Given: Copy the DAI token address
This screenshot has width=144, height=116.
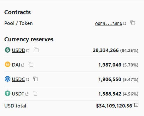Looking at the screenshot, I should pyautogui.click(x=31, y=64).
